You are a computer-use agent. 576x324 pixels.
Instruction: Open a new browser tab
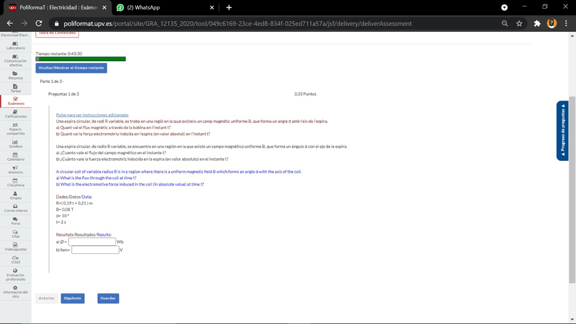click(x=229, y=7)
